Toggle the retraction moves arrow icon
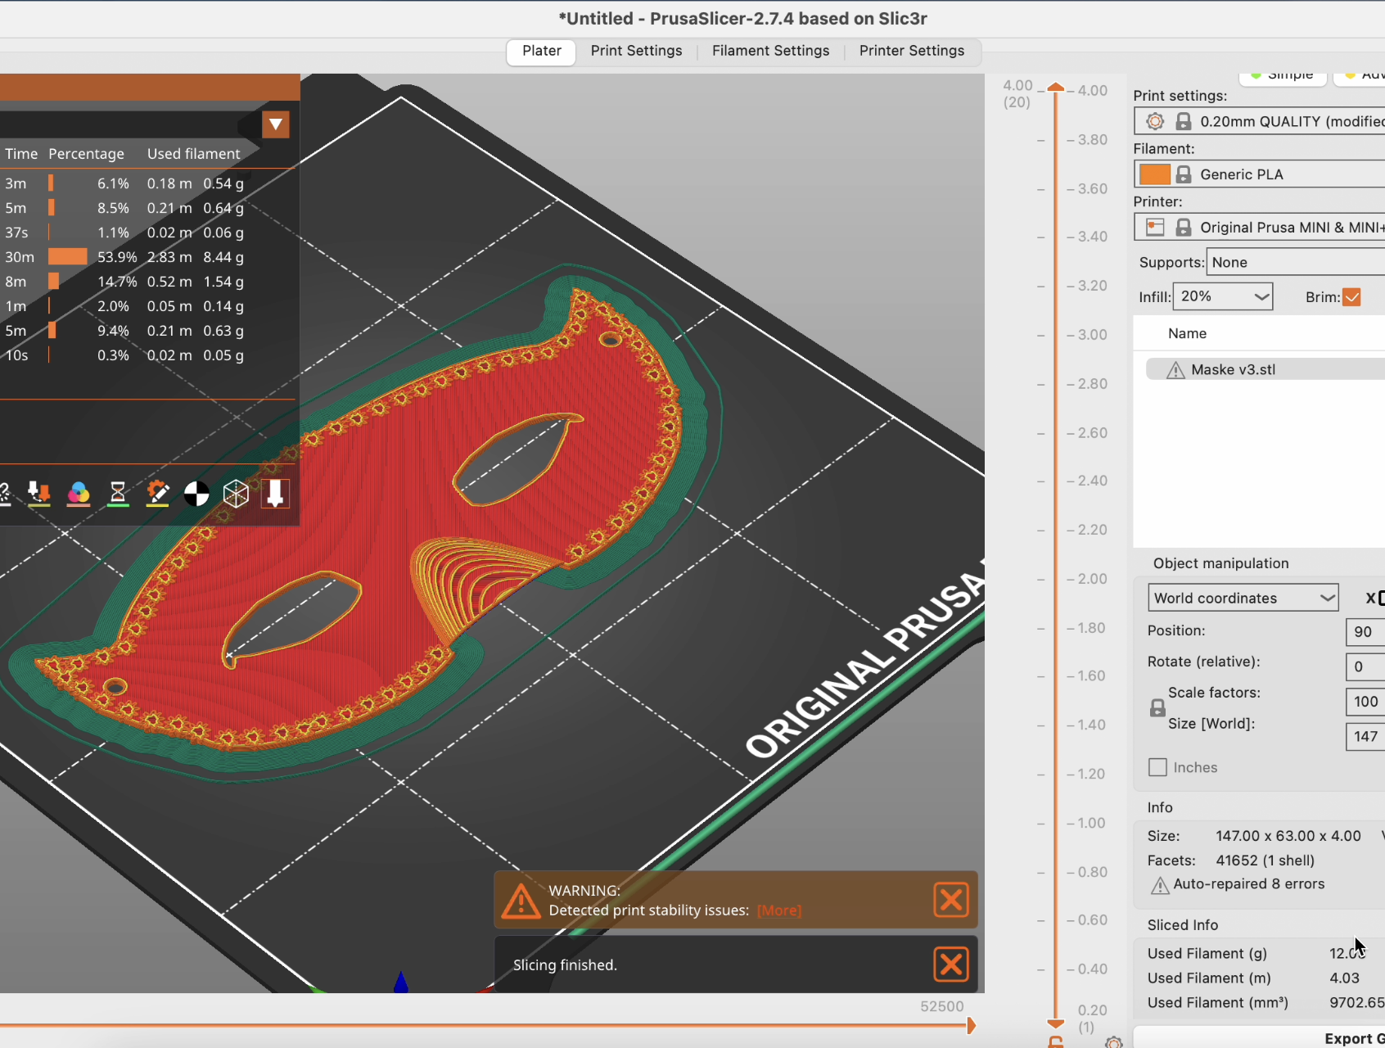1385x1048 pixels. point(38,493)
